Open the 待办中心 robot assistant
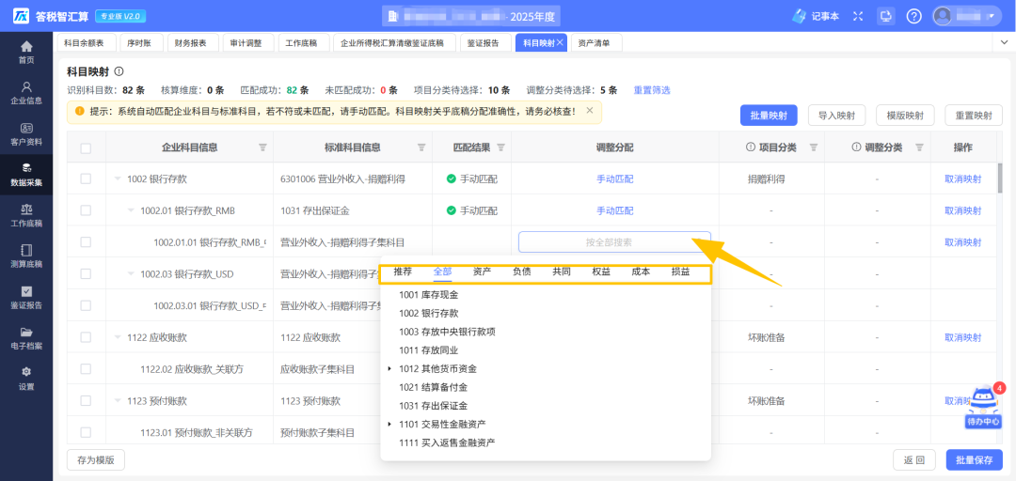This screenshot has height=481, width=1016. [x=983, y=407]
